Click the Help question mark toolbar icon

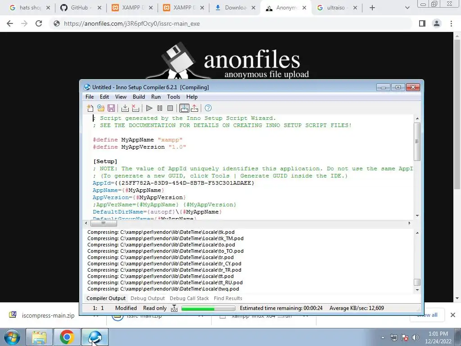click(208, 108)
